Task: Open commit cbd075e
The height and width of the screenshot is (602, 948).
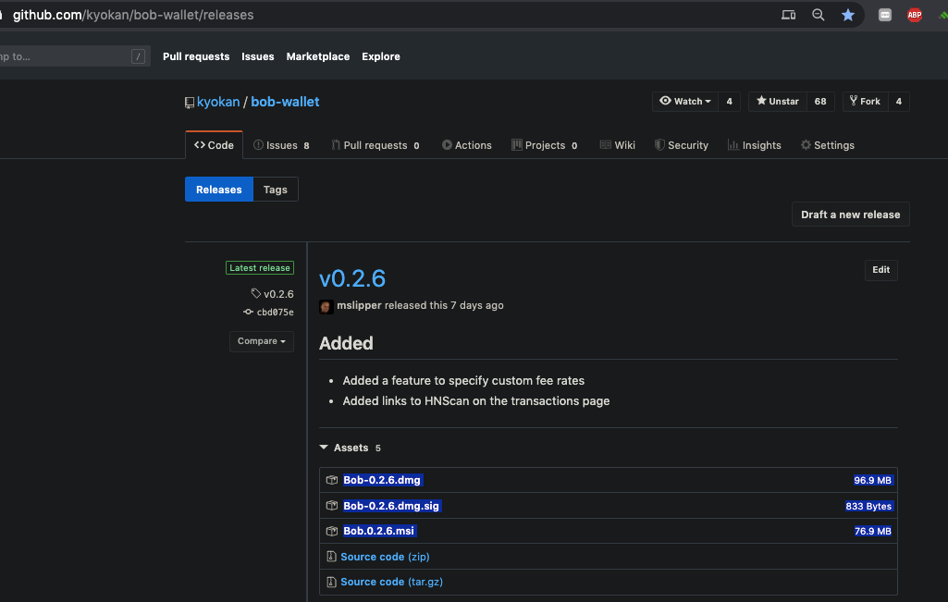Action: 275,312
